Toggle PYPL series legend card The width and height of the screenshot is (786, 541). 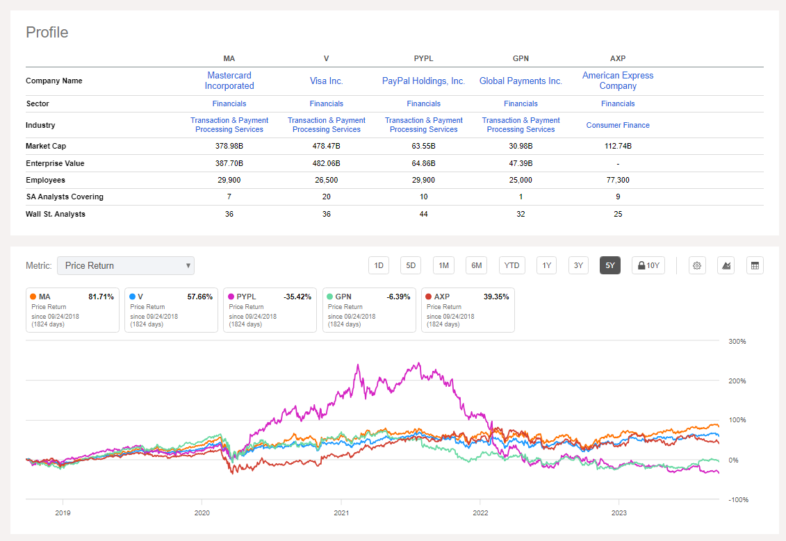coord(270,310)
